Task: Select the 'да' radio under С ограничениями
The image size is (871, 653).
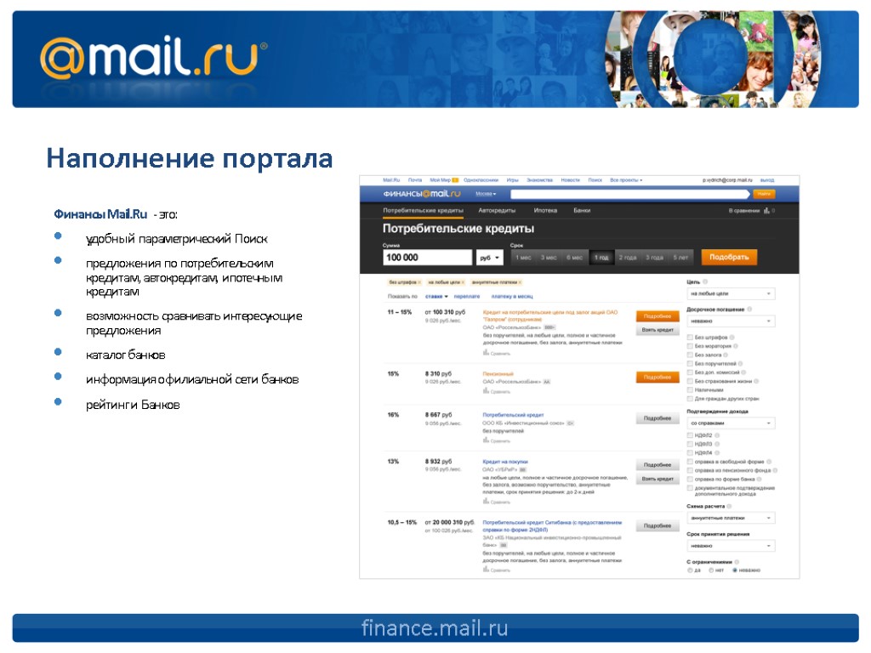Action: coord(691,571)
